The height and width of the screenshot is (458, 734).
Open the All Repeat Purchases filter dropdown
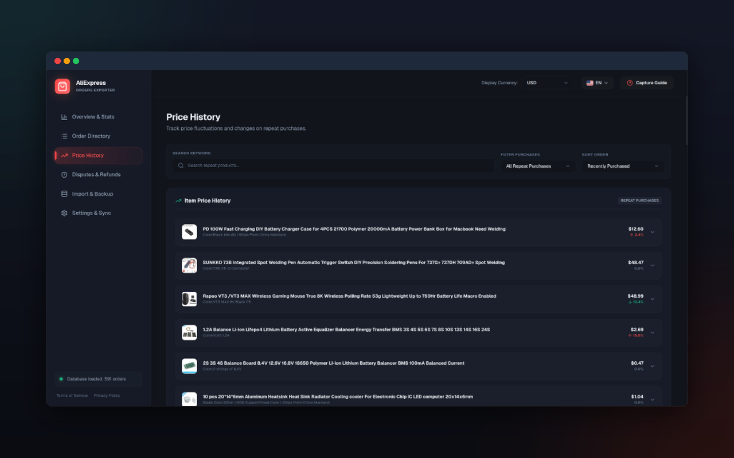(x=537, y=166)
